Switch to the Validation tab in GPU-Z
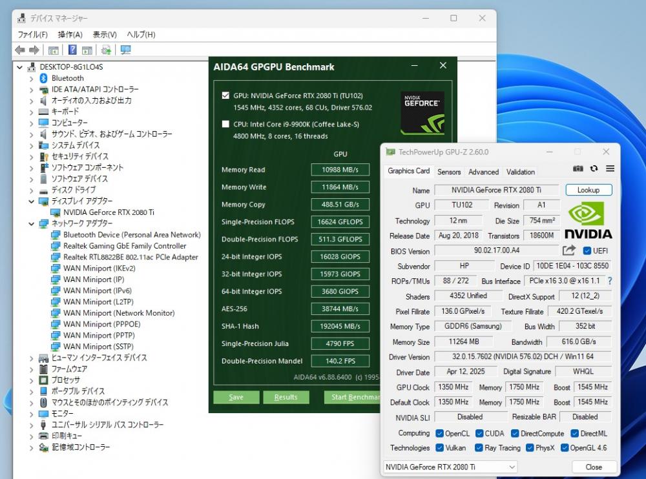The height and width of the screenshot is (479, 646). [x=521, y=172]
